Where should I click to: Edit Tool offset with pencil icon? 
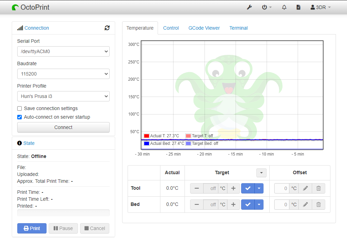[x=305, y=188]
